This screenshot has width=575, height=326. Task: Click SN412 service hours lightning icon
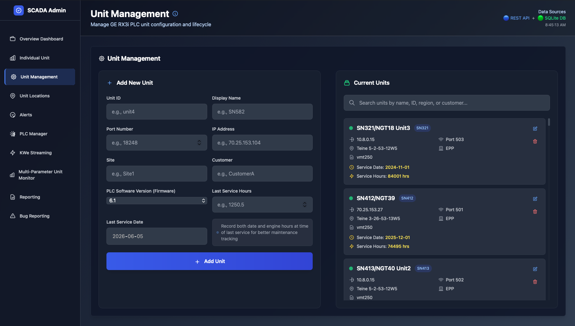(352, 246)
